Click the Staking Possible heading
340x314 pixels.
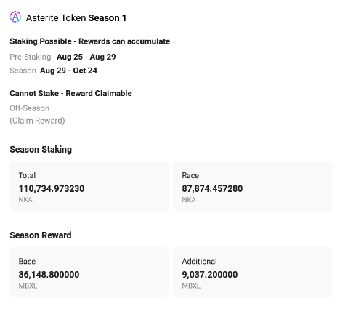pos(90,41)
